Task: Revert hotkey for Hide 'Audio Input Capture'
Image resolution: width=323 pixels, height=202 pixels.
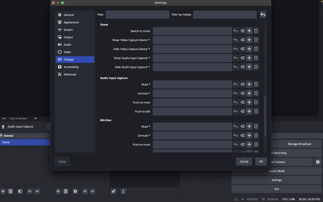Action: (236, 67)
